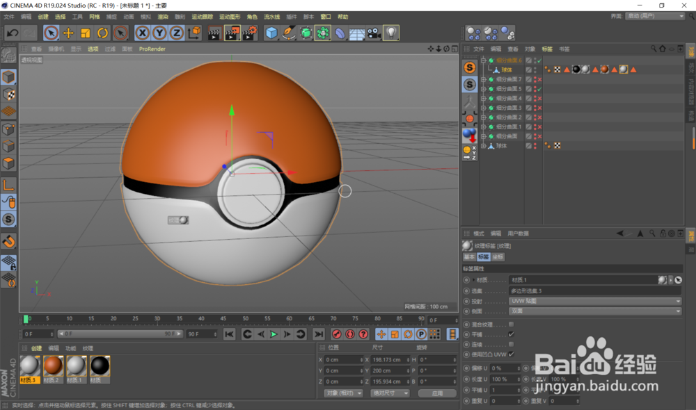Toggle the 连续 checkbox
This screenshot has width=696, height=410.
click(512, 344)
